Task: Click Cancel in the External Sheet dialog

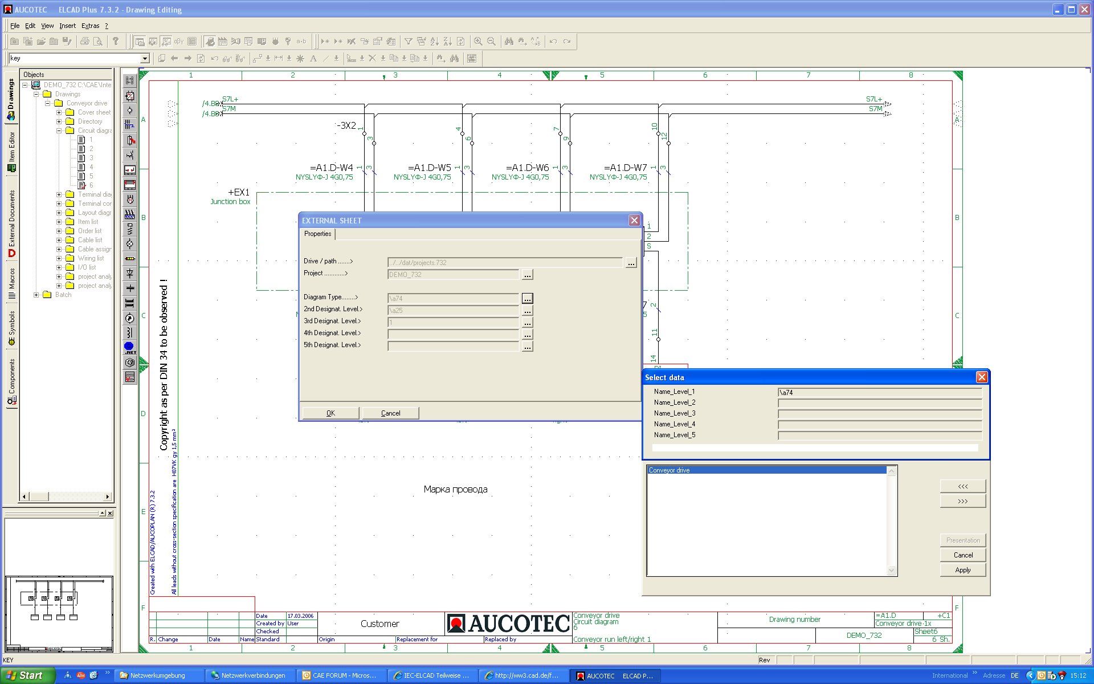Action: [390, 413]
